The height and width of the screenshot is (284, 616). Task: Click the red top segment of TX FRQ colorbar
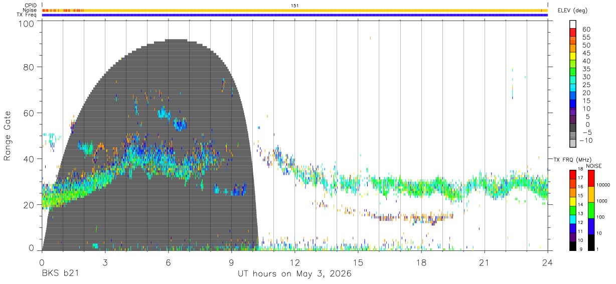point(573,174)
